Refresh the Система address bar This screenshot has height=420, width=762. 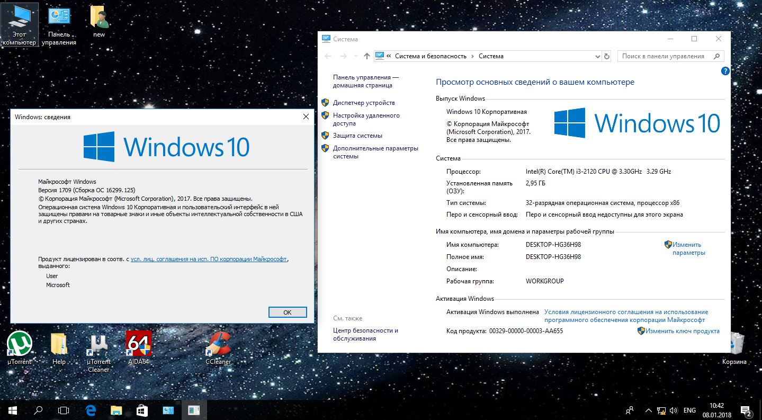click(x=607, y=56)
